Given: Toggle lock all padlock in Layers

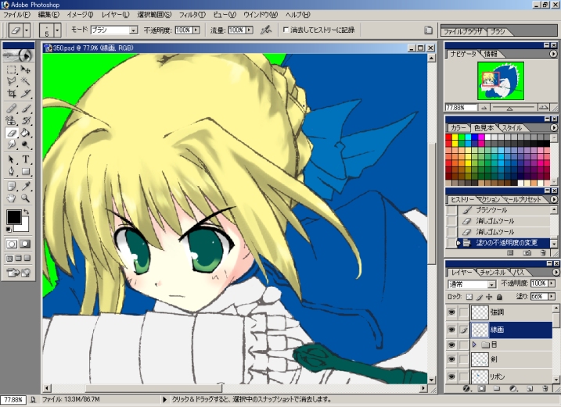Looking at the screenshot, I should coord(499,297).
